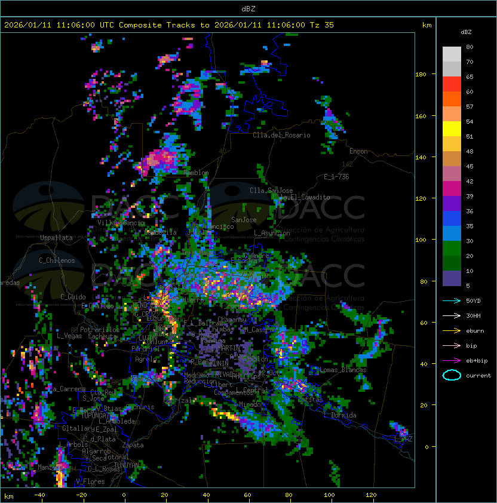Click the Encon place label

[358, 151]
